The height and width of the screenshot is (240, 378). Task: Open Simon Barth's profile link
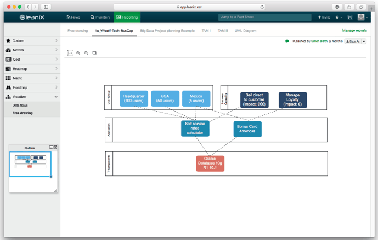click(319, 41)
